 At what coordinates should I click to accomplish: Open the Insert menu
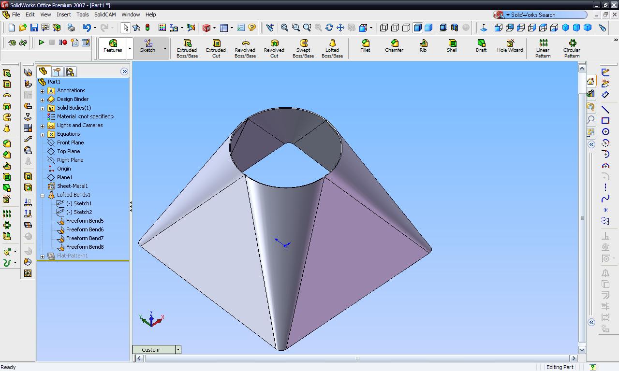coord(63,14)
